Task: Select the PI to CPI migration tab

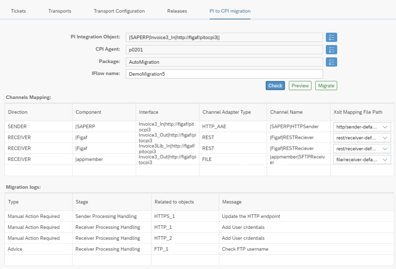Action: point(230,11)
